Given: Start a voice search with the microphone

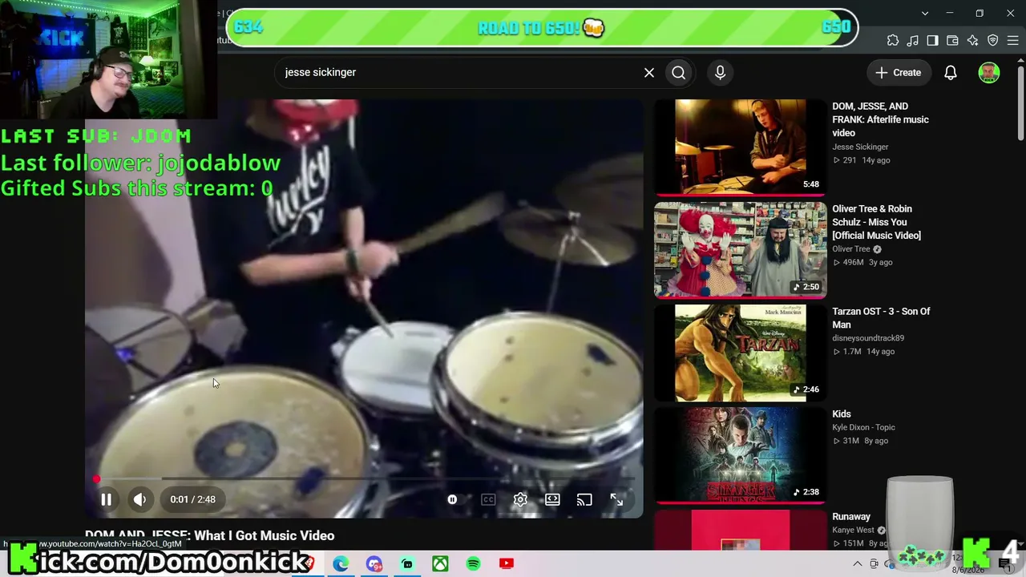Looking at the screenshot, I should [720, 72].
